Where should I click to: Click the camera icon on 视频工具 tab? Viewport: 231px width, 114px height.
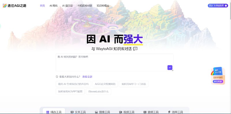[x=120, y=112]
